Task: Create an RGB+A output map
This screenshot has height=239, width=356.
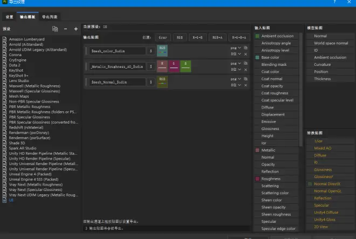Action: 217,37
